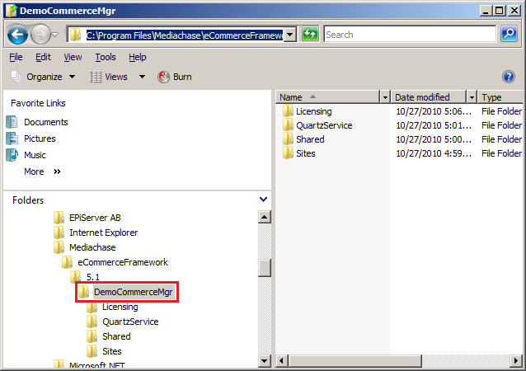Open the Documents favorite link
The width and height of the screenshot is (526, 371).
(45, 122)
